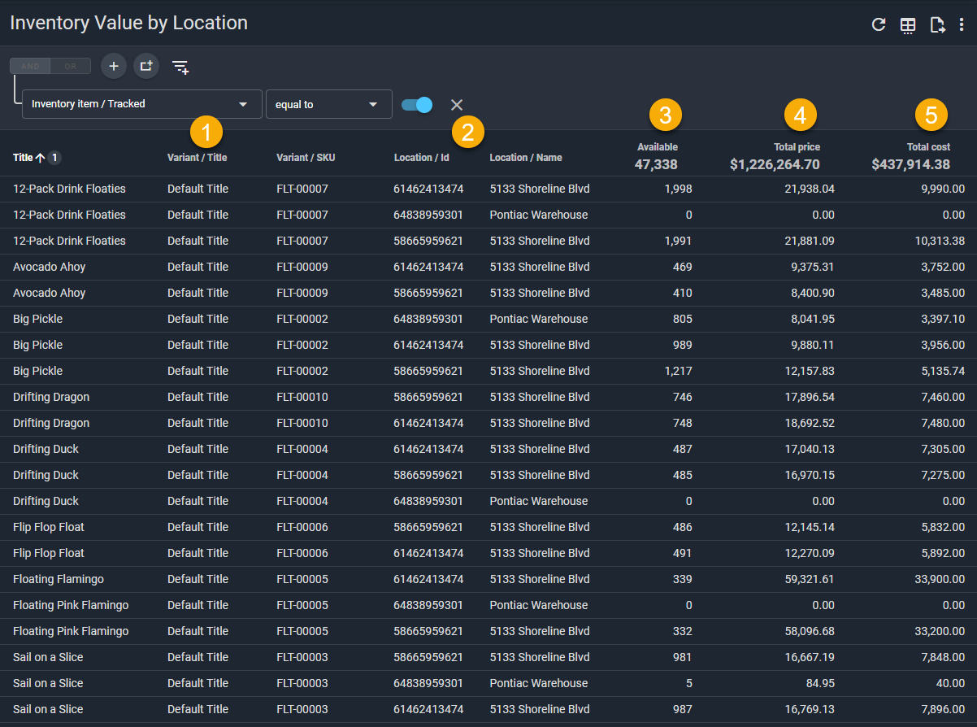Select the Floating Flamingo row title

coord(59,579)
